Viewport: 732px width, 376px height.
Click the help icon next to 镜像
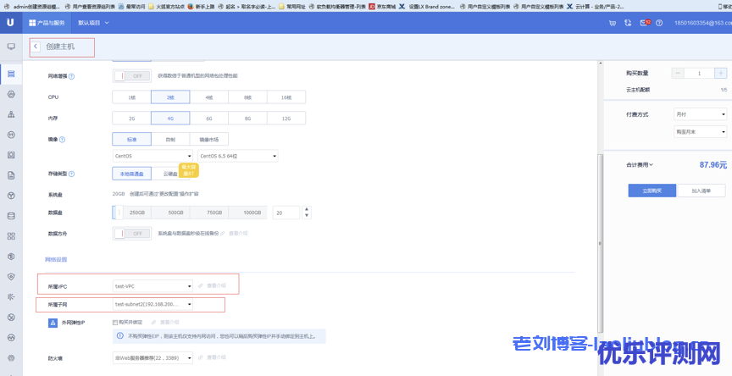pos(62,139)
